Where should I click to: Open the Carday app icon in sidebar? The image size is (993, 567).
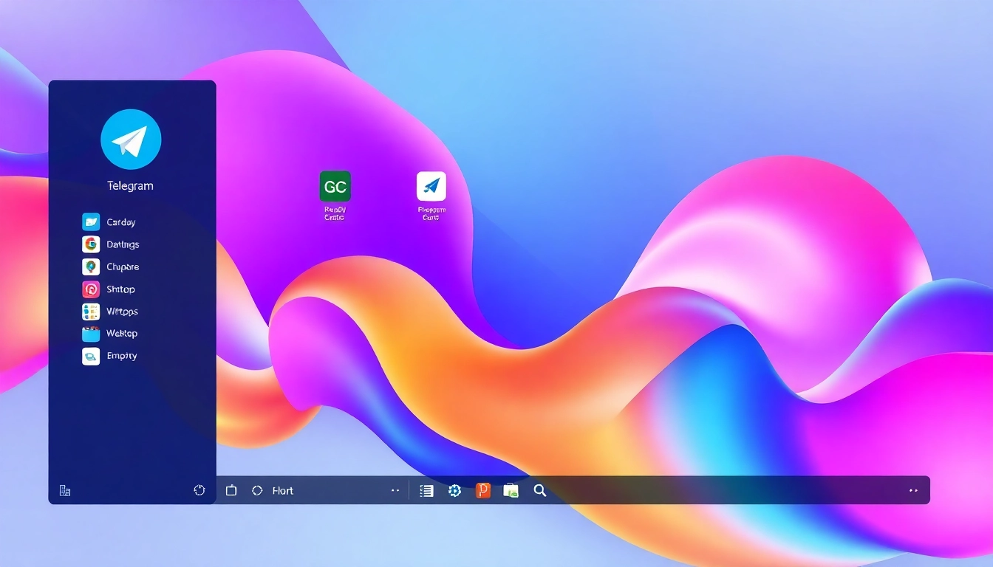[x=91, y=222]
